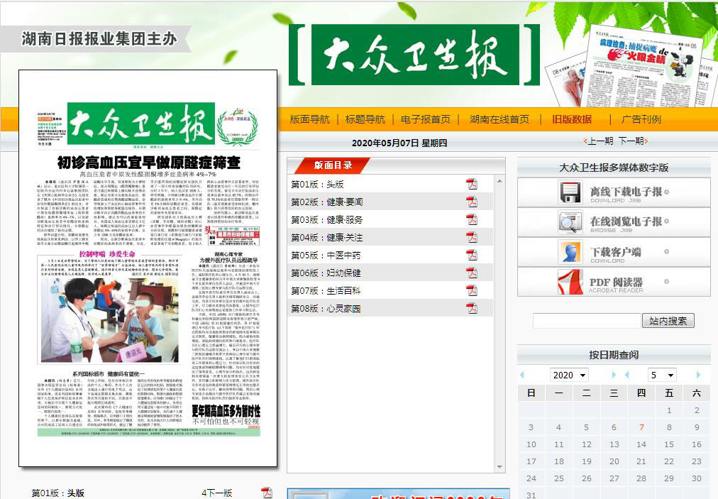Screen dimensions: 718x499
Task: Download PDF of 第05版 中医中药
Action: [471, 256]
